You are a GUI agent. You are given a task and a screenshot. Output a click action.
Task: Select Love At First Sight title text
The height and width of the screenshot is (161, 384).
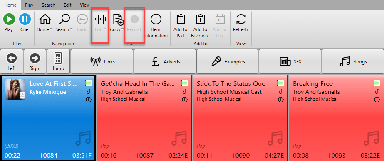(x=54, y=84)
